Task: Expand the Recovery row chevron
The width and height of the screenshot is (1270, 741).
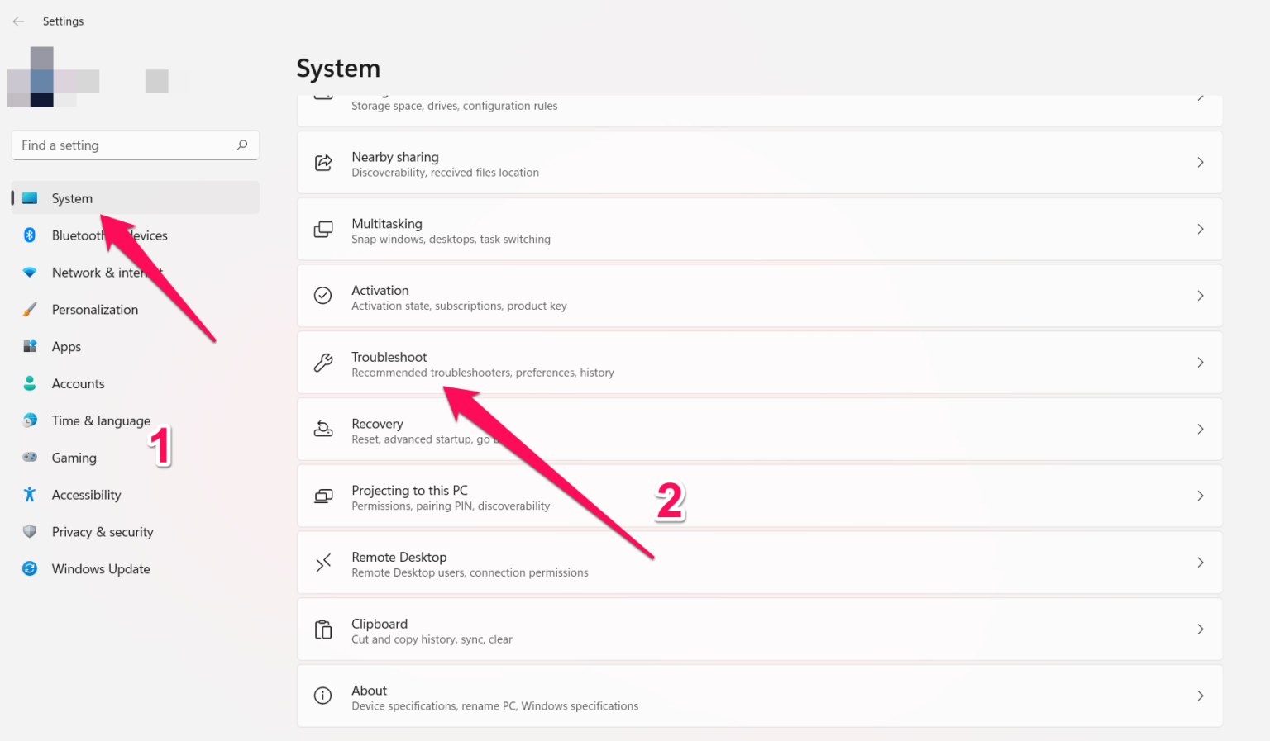Action: [x=1201, y=429]
